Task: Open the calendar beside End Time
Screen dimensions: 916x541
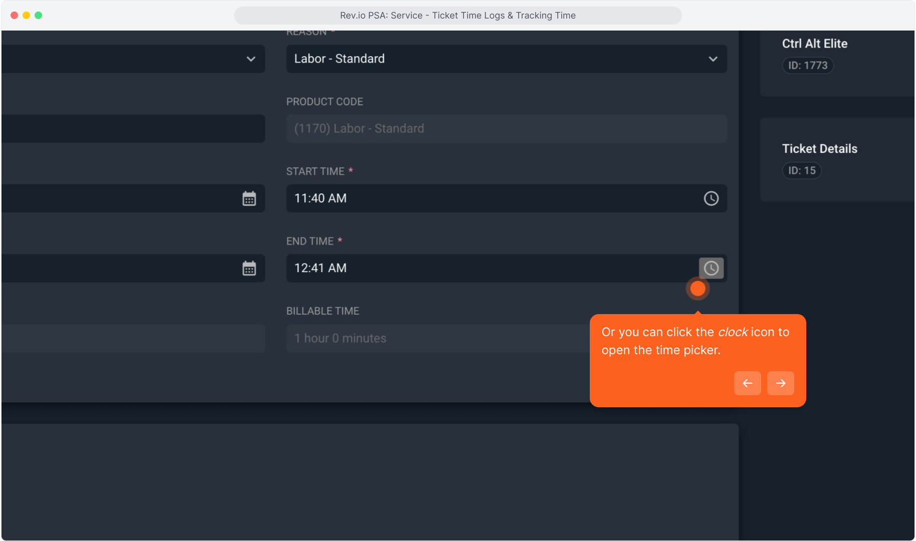Action: coord(249,268)
